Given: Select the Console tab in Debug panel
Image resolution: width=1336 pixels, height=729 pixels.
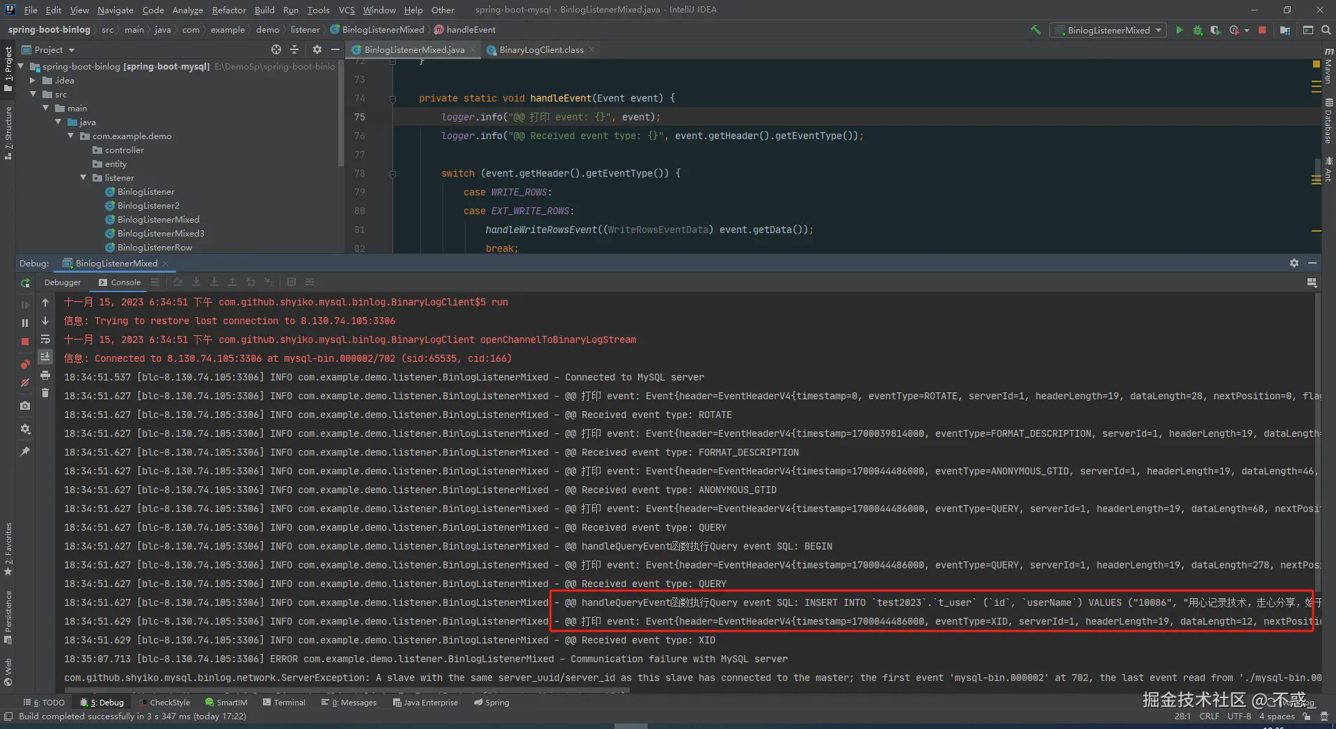Looking at the screenshot, I should click(x=120, y=282).
